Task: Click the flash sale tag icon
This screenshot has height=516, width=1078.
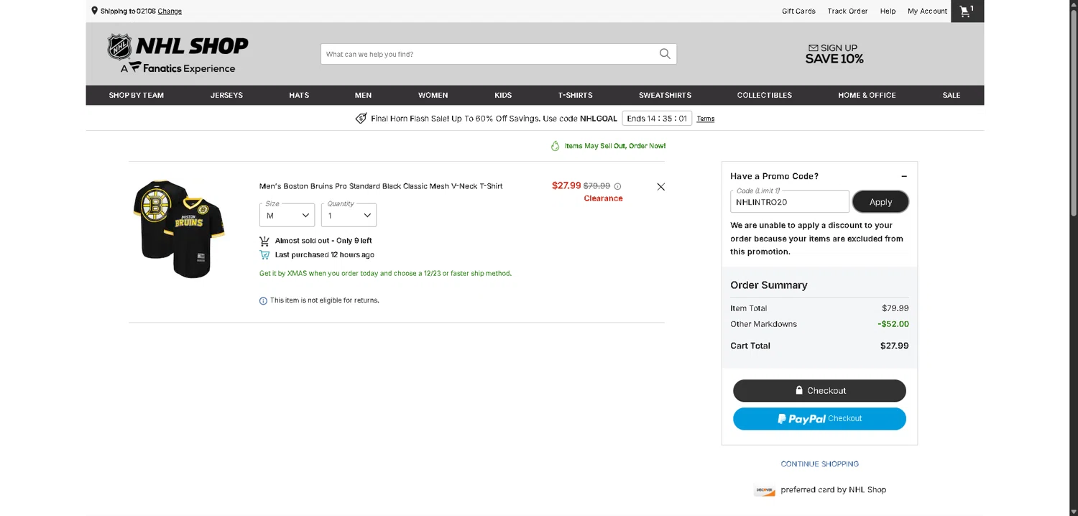Action: pos(361,119)
